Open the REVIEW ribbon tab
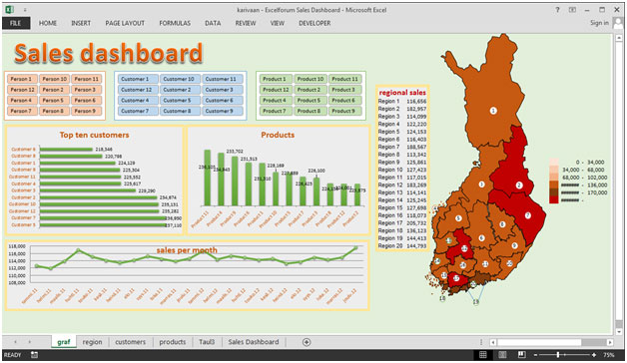Image resolution: width=627 pixels, height=363 pixels. 246,23
